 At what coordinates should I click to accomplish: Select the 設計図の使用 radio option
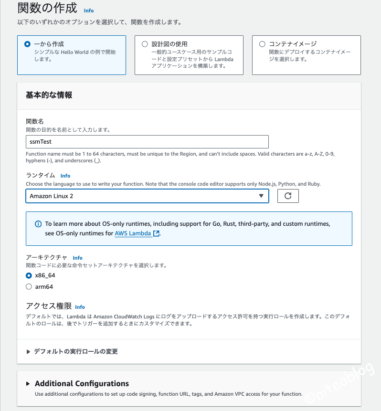(x=145, y=44)
